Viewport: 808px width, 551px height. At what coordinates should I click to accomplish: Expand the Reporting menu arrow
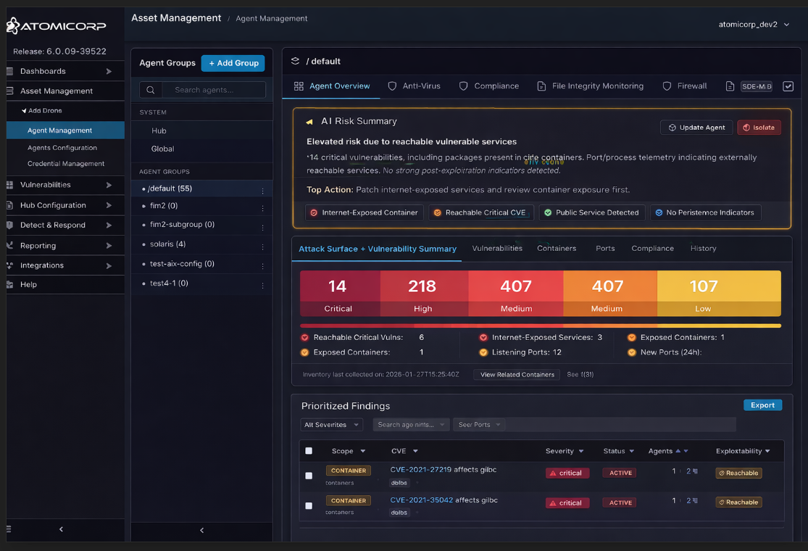pyautogui.click(x=109, y=245)
